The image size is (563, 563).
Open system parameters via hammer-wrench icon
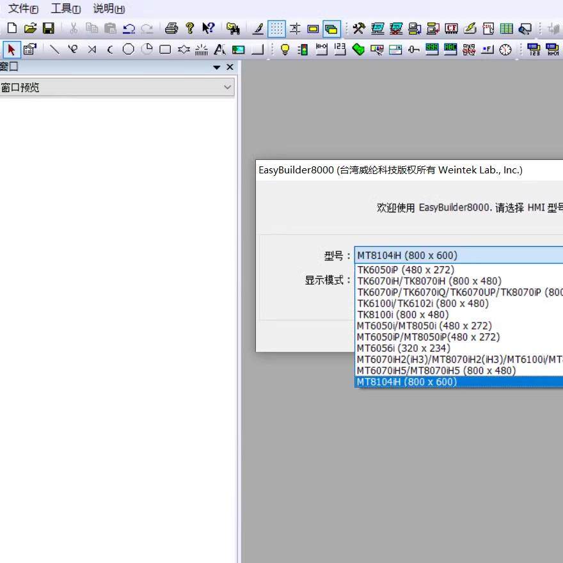(359, 28)
